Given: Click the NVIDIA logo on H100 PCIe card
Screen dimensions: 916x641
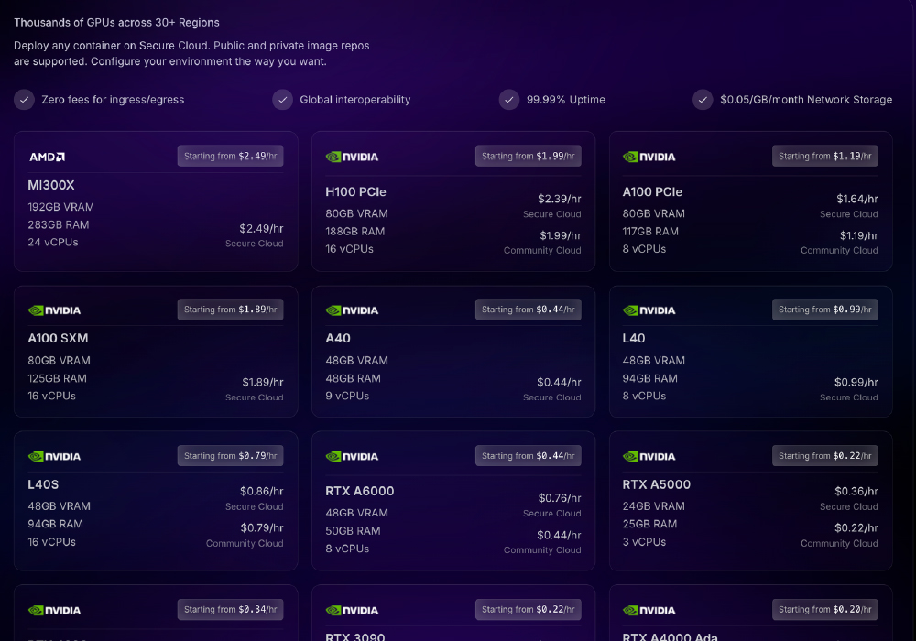Looking at the screenshot, I should click(352, 157).
